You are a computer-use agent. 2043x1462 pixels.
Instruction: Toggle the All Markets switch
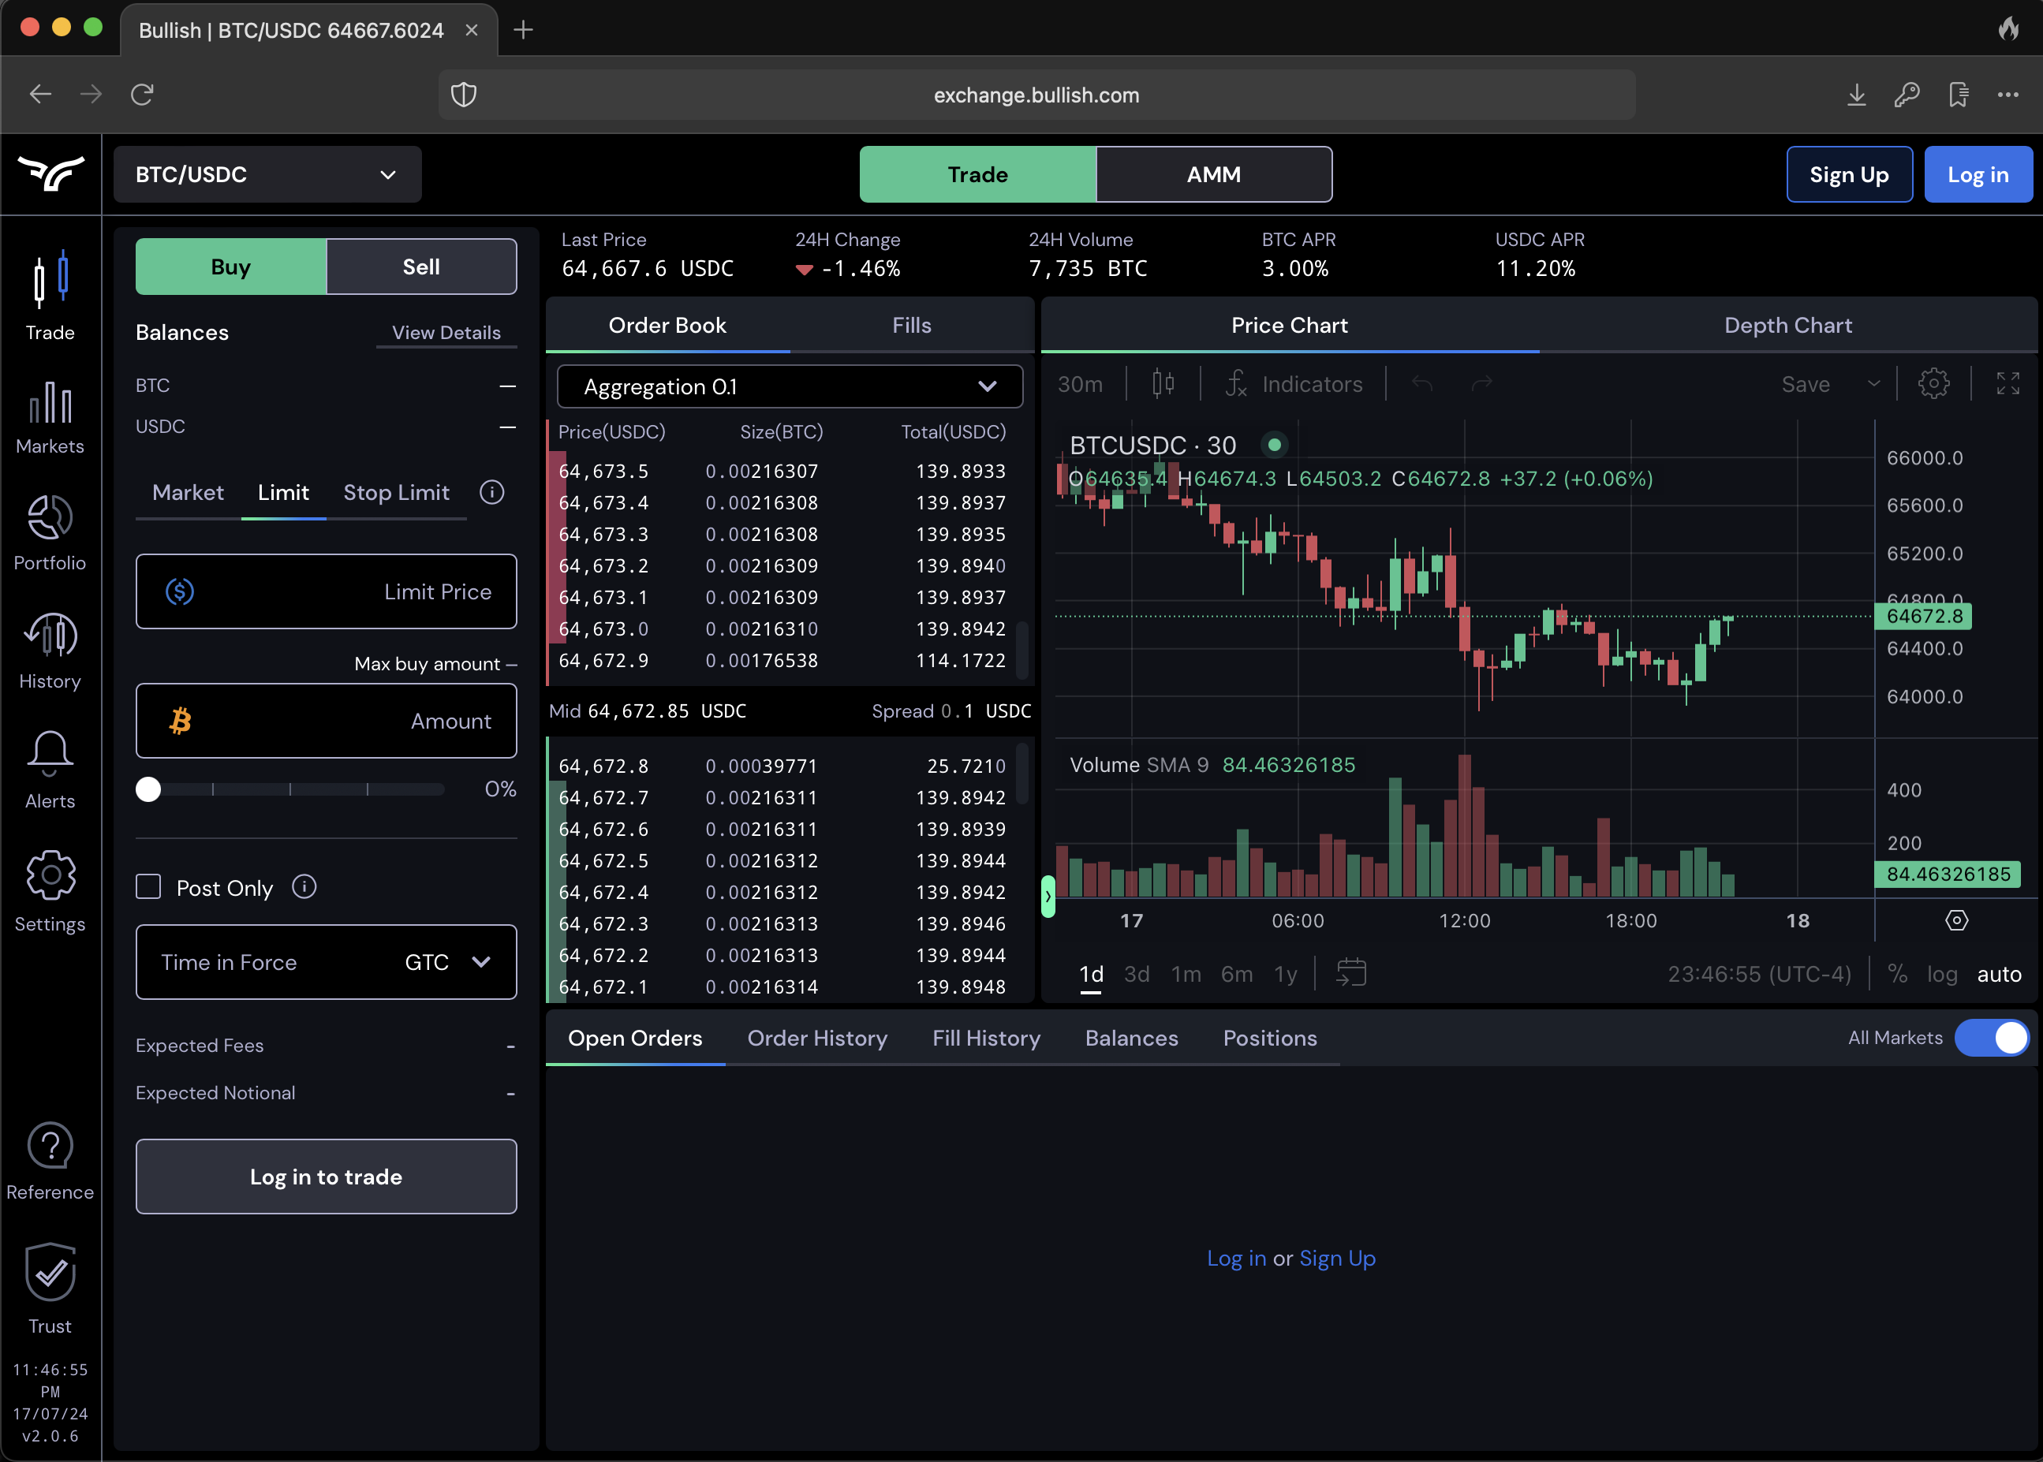pos(1992,1038)
